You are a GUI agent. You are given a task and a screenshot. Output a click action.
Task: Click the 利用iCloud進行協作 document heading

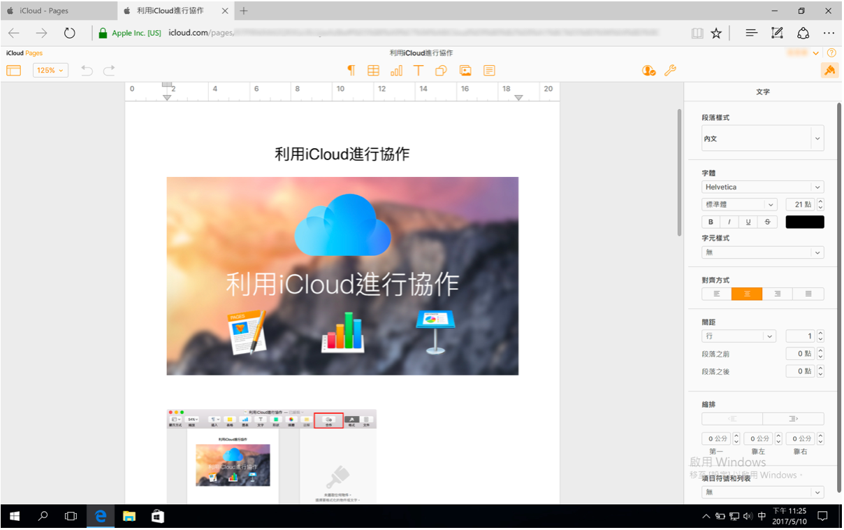342,155
